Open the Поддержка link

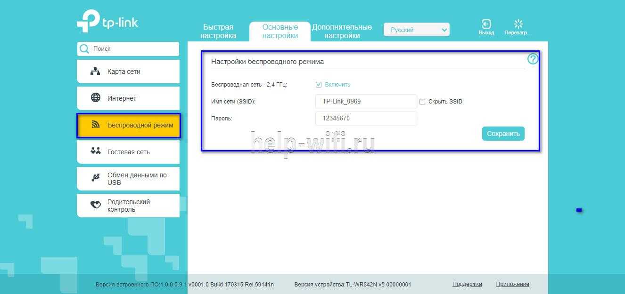pos(467,284)
